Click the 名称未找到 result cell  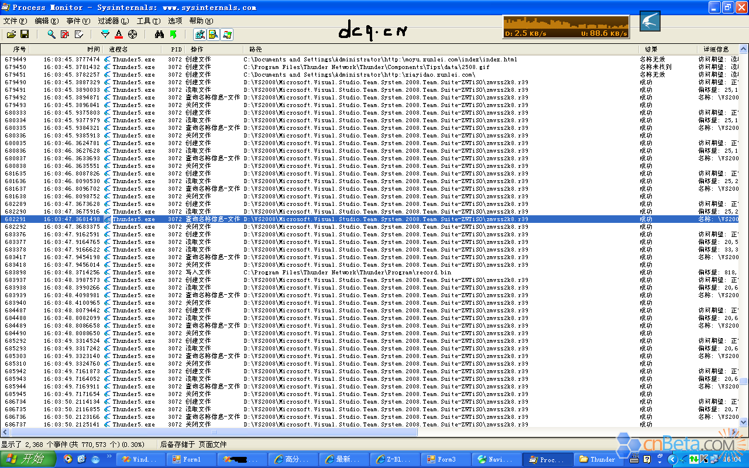[655, 67]
